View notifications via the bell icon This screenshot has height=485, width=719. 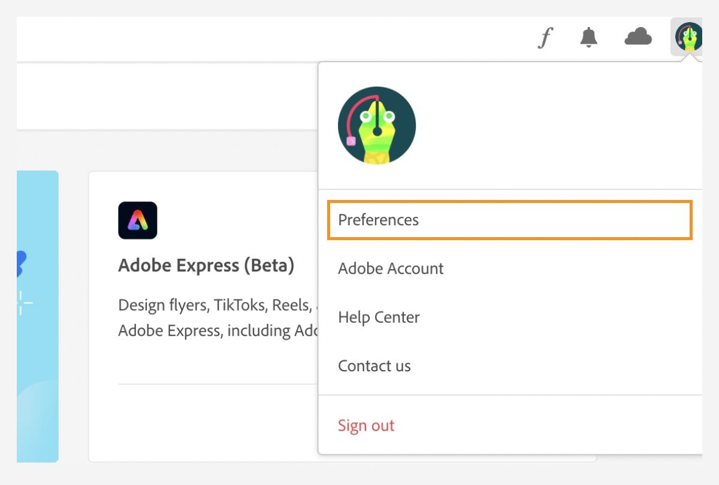[588, 37]
